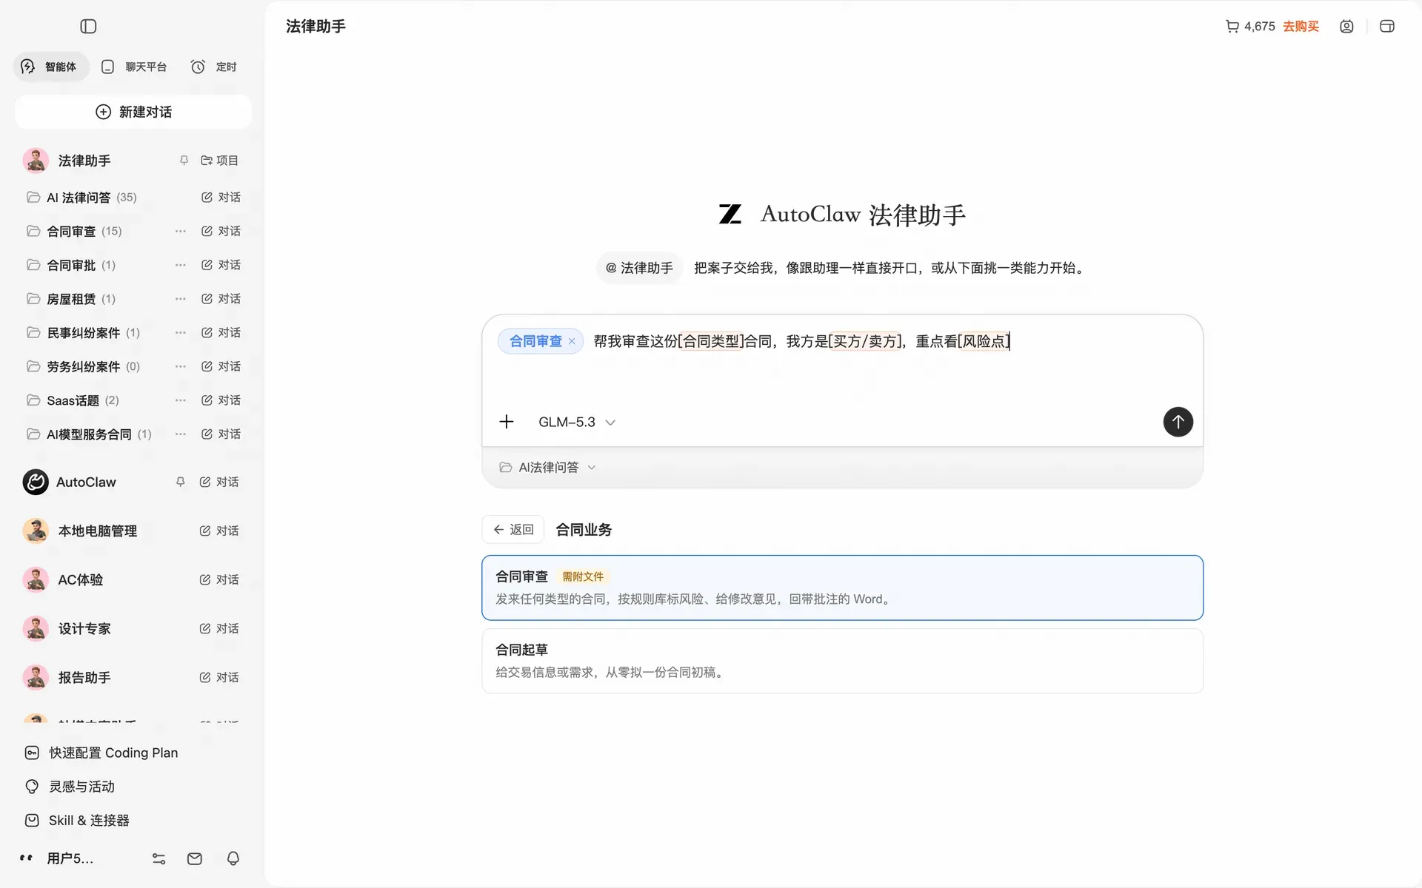Viewport: 1422px width, 888px height.
Task: Pin the AutoClaw agent
Action: tap(180, 482)
